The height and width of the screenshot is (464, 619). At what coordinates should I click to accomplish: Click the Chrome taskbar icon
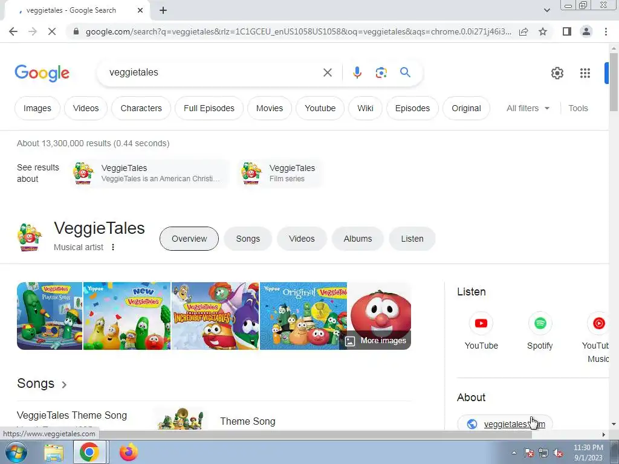tap(89, 453)
